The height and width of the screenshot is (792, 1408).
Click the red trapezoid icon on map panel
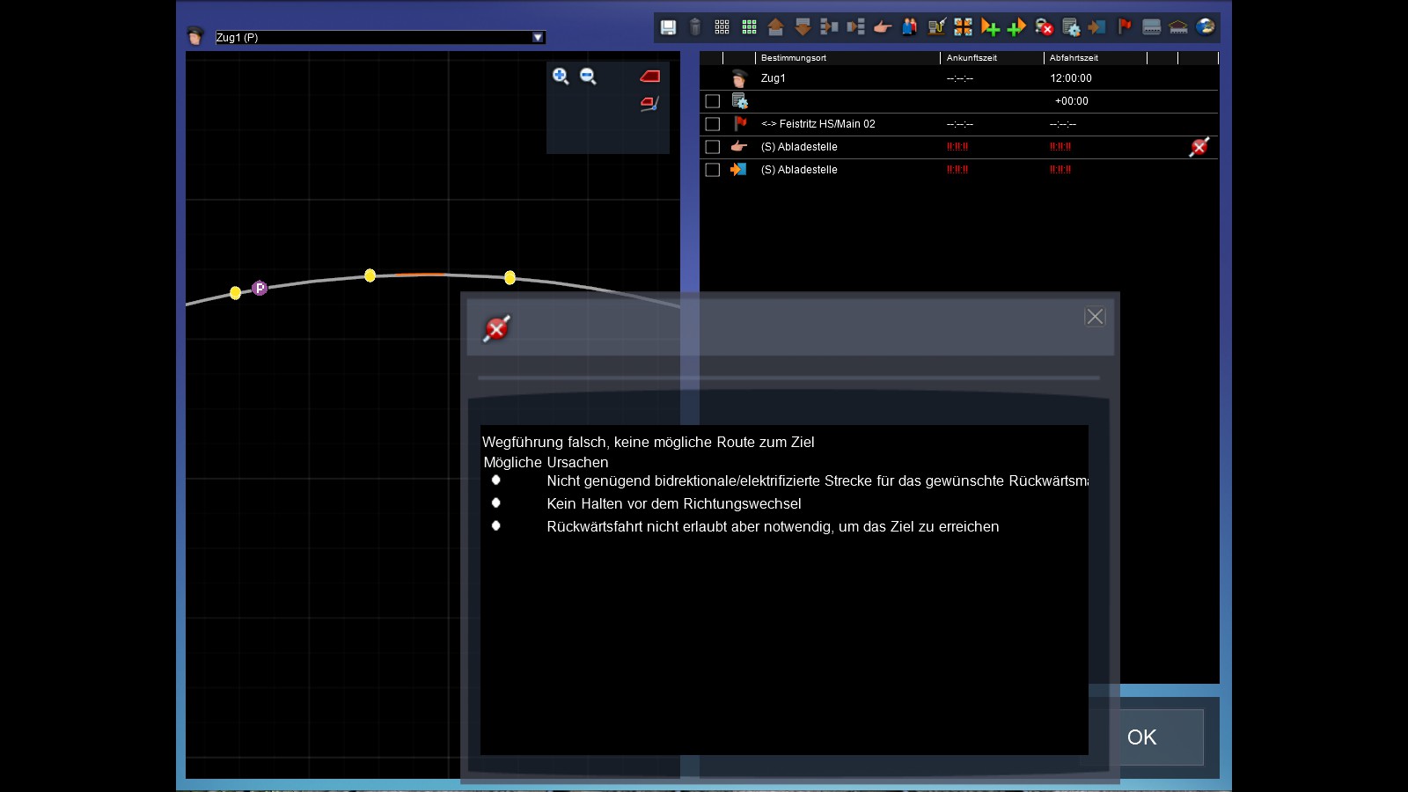649,77
